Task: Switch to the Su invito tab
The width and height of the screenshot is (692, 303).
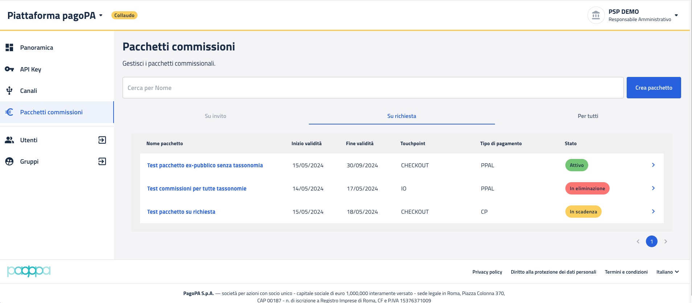Action: [215, 116]
